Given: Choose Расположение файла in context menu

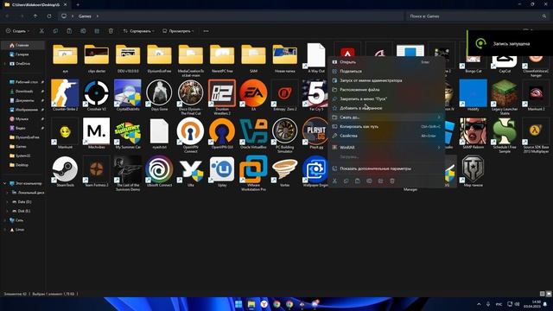Looking at the screenshot, I should [x=386, y=90].
